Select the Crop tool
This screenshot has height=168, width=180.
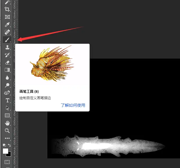point(7,9)
